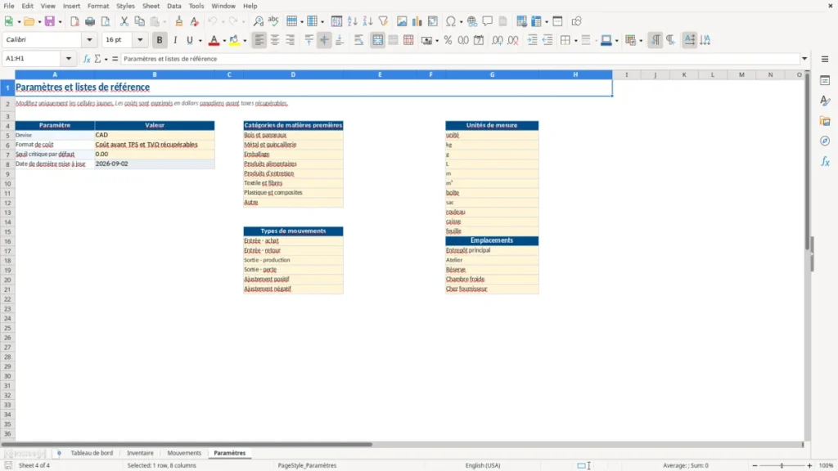Click the Sort Ascending icon
Image resolution: width=838 pixels, height=471 pixels.
tap(352, 21)
